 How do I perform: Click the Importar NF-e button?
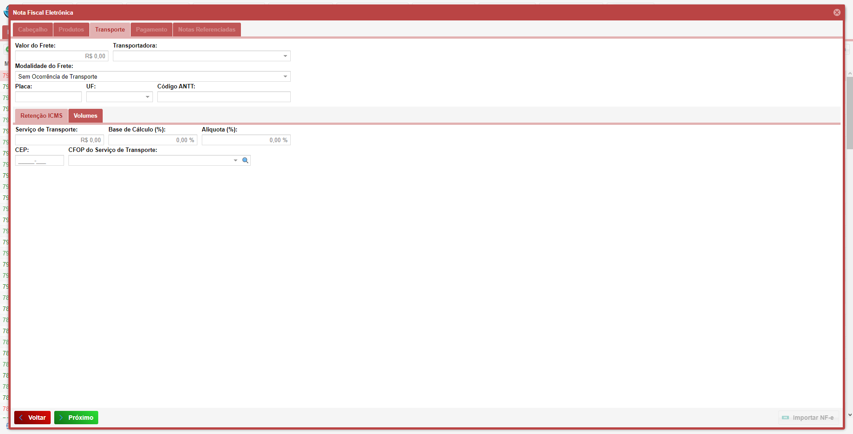tap(808, 418)
